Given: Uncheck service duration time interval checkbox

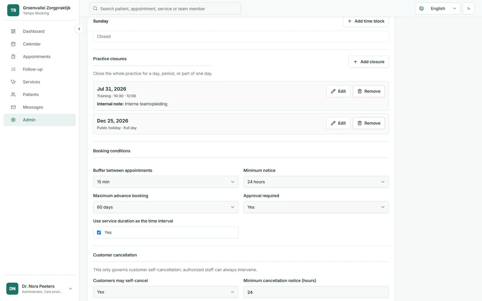Looking at the screenshot, I should (99, 232).
